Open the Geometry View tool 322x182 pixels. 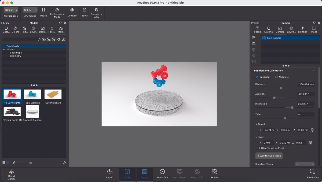(96, 11)
